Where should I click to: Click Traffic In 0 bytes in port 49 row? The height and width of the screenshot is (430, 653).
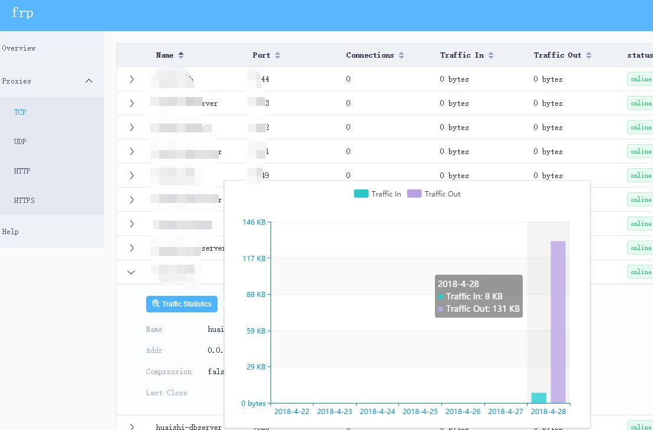454,175
